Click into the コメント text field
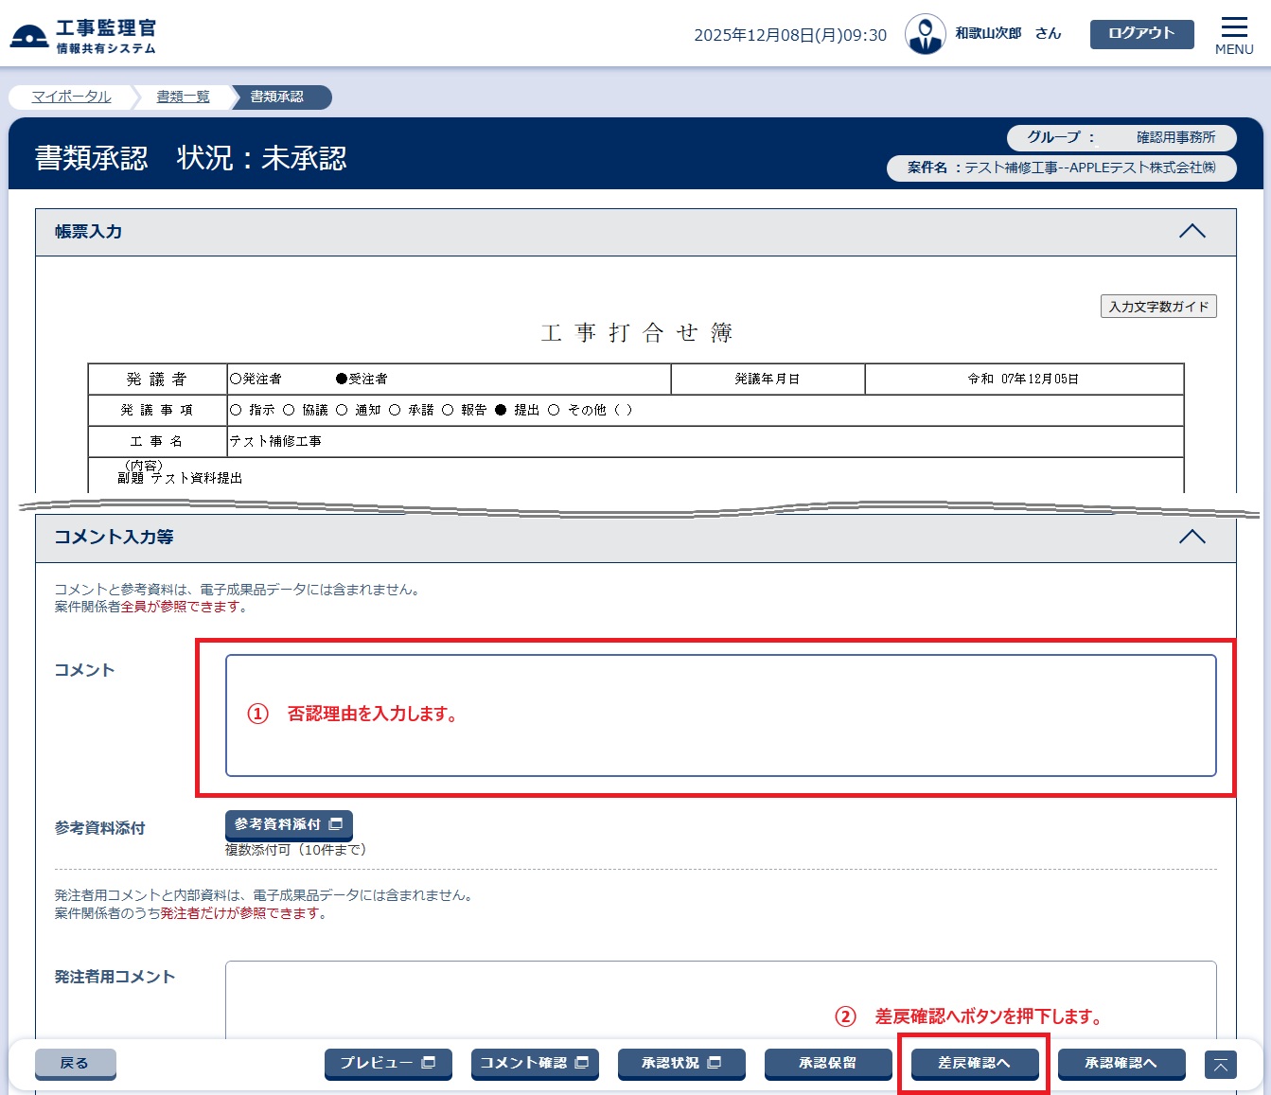 [720, 715]
